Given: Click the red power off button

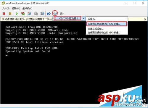Looking at the screenshot, I should (4, 13).
